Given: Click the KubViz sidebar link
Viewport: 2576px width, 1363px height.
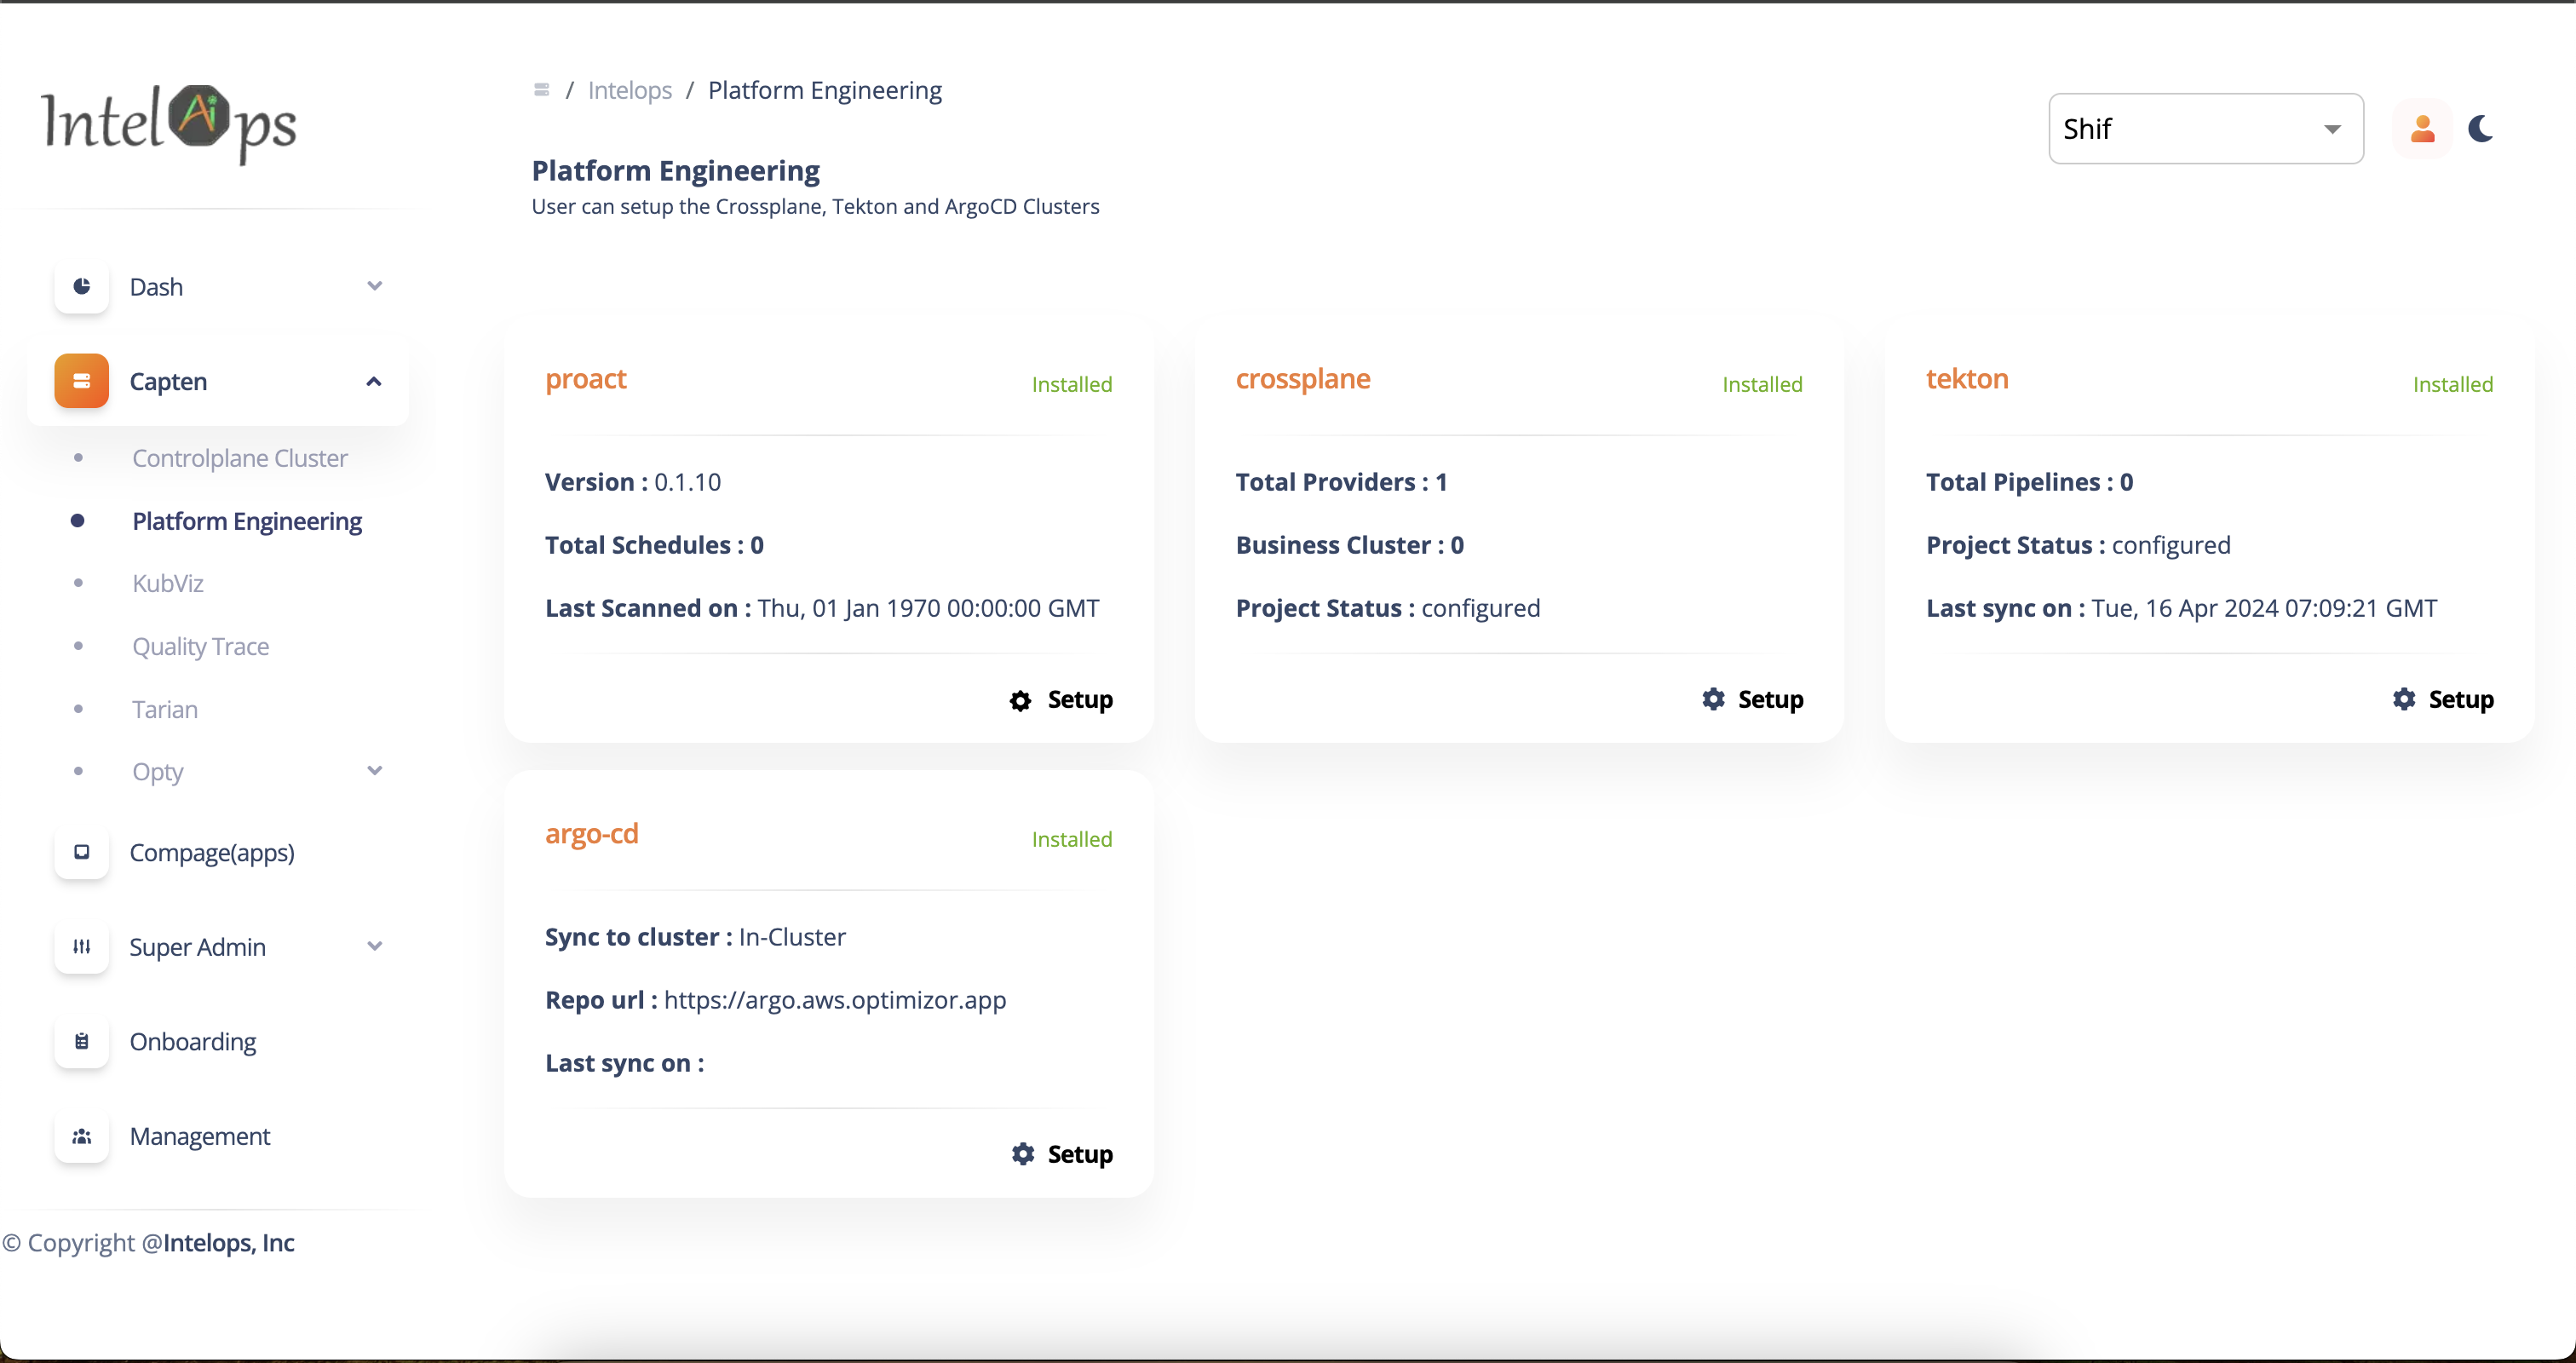Looking at the screenshot, I should click(x=170, y=583).
